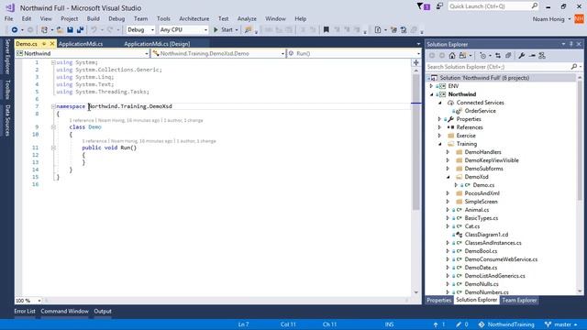Click the editor split-window handle icon
The image size is (587, 330).
[x=415, y=63]
